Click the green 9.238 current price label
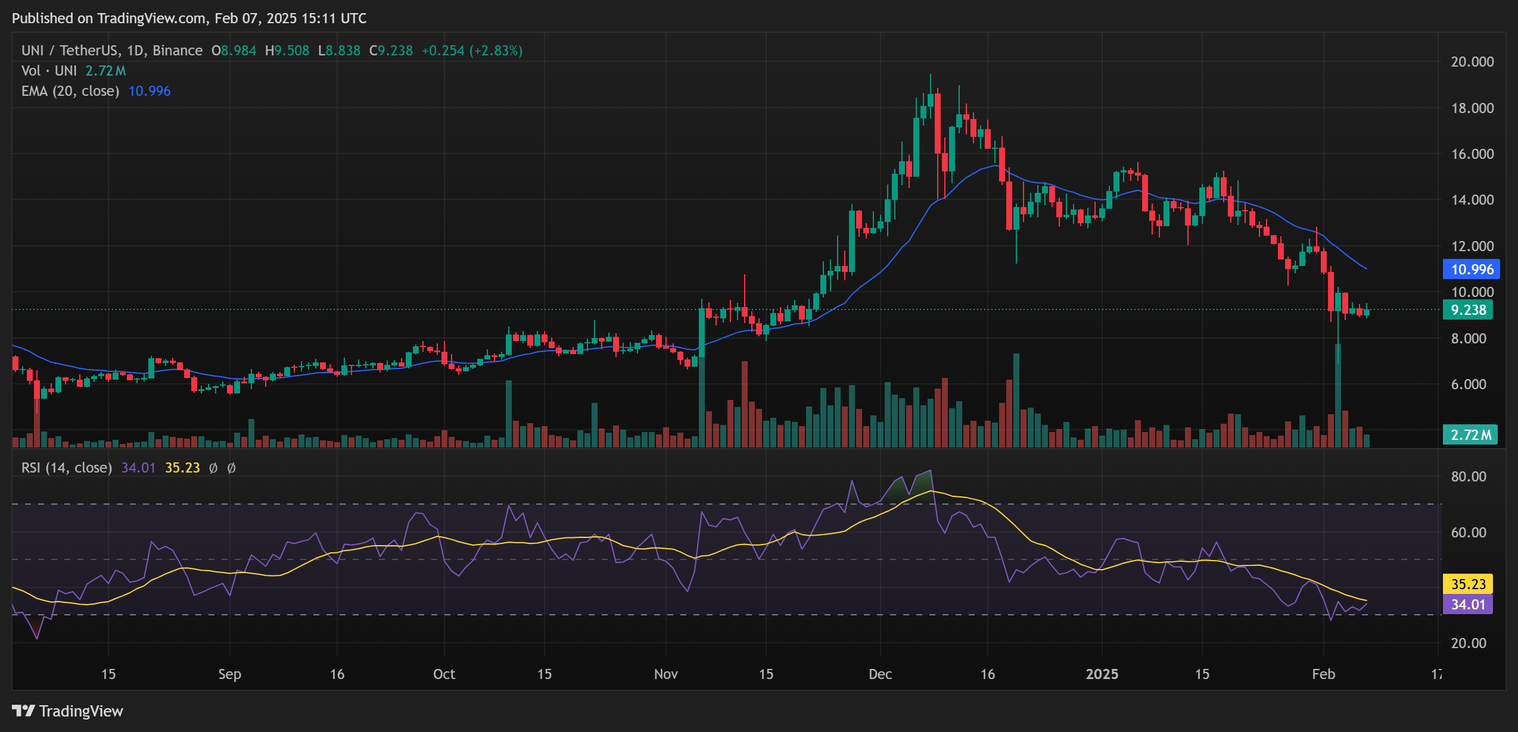 coord(1469,310)
